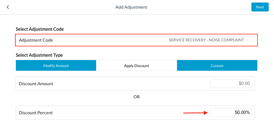This screenshot has width=274, height=126.
Task: Focus the Discount Amount input field
Action: (231, 84)
